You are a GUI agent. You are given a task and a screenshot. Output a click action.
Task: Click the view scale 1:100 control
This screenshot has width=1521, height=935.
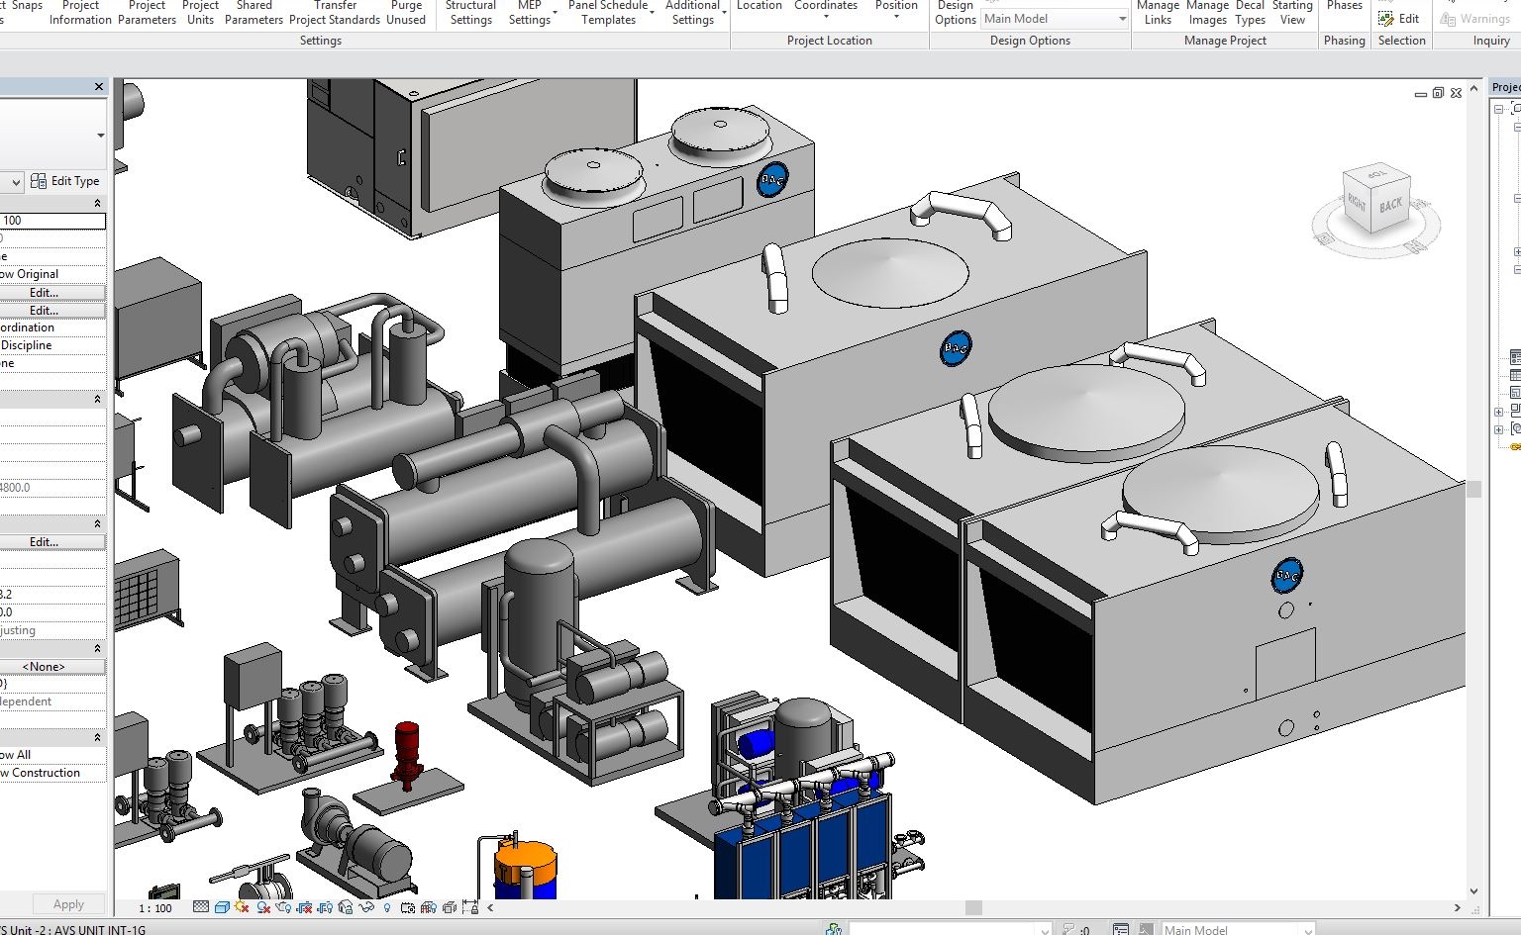(155, 907)
